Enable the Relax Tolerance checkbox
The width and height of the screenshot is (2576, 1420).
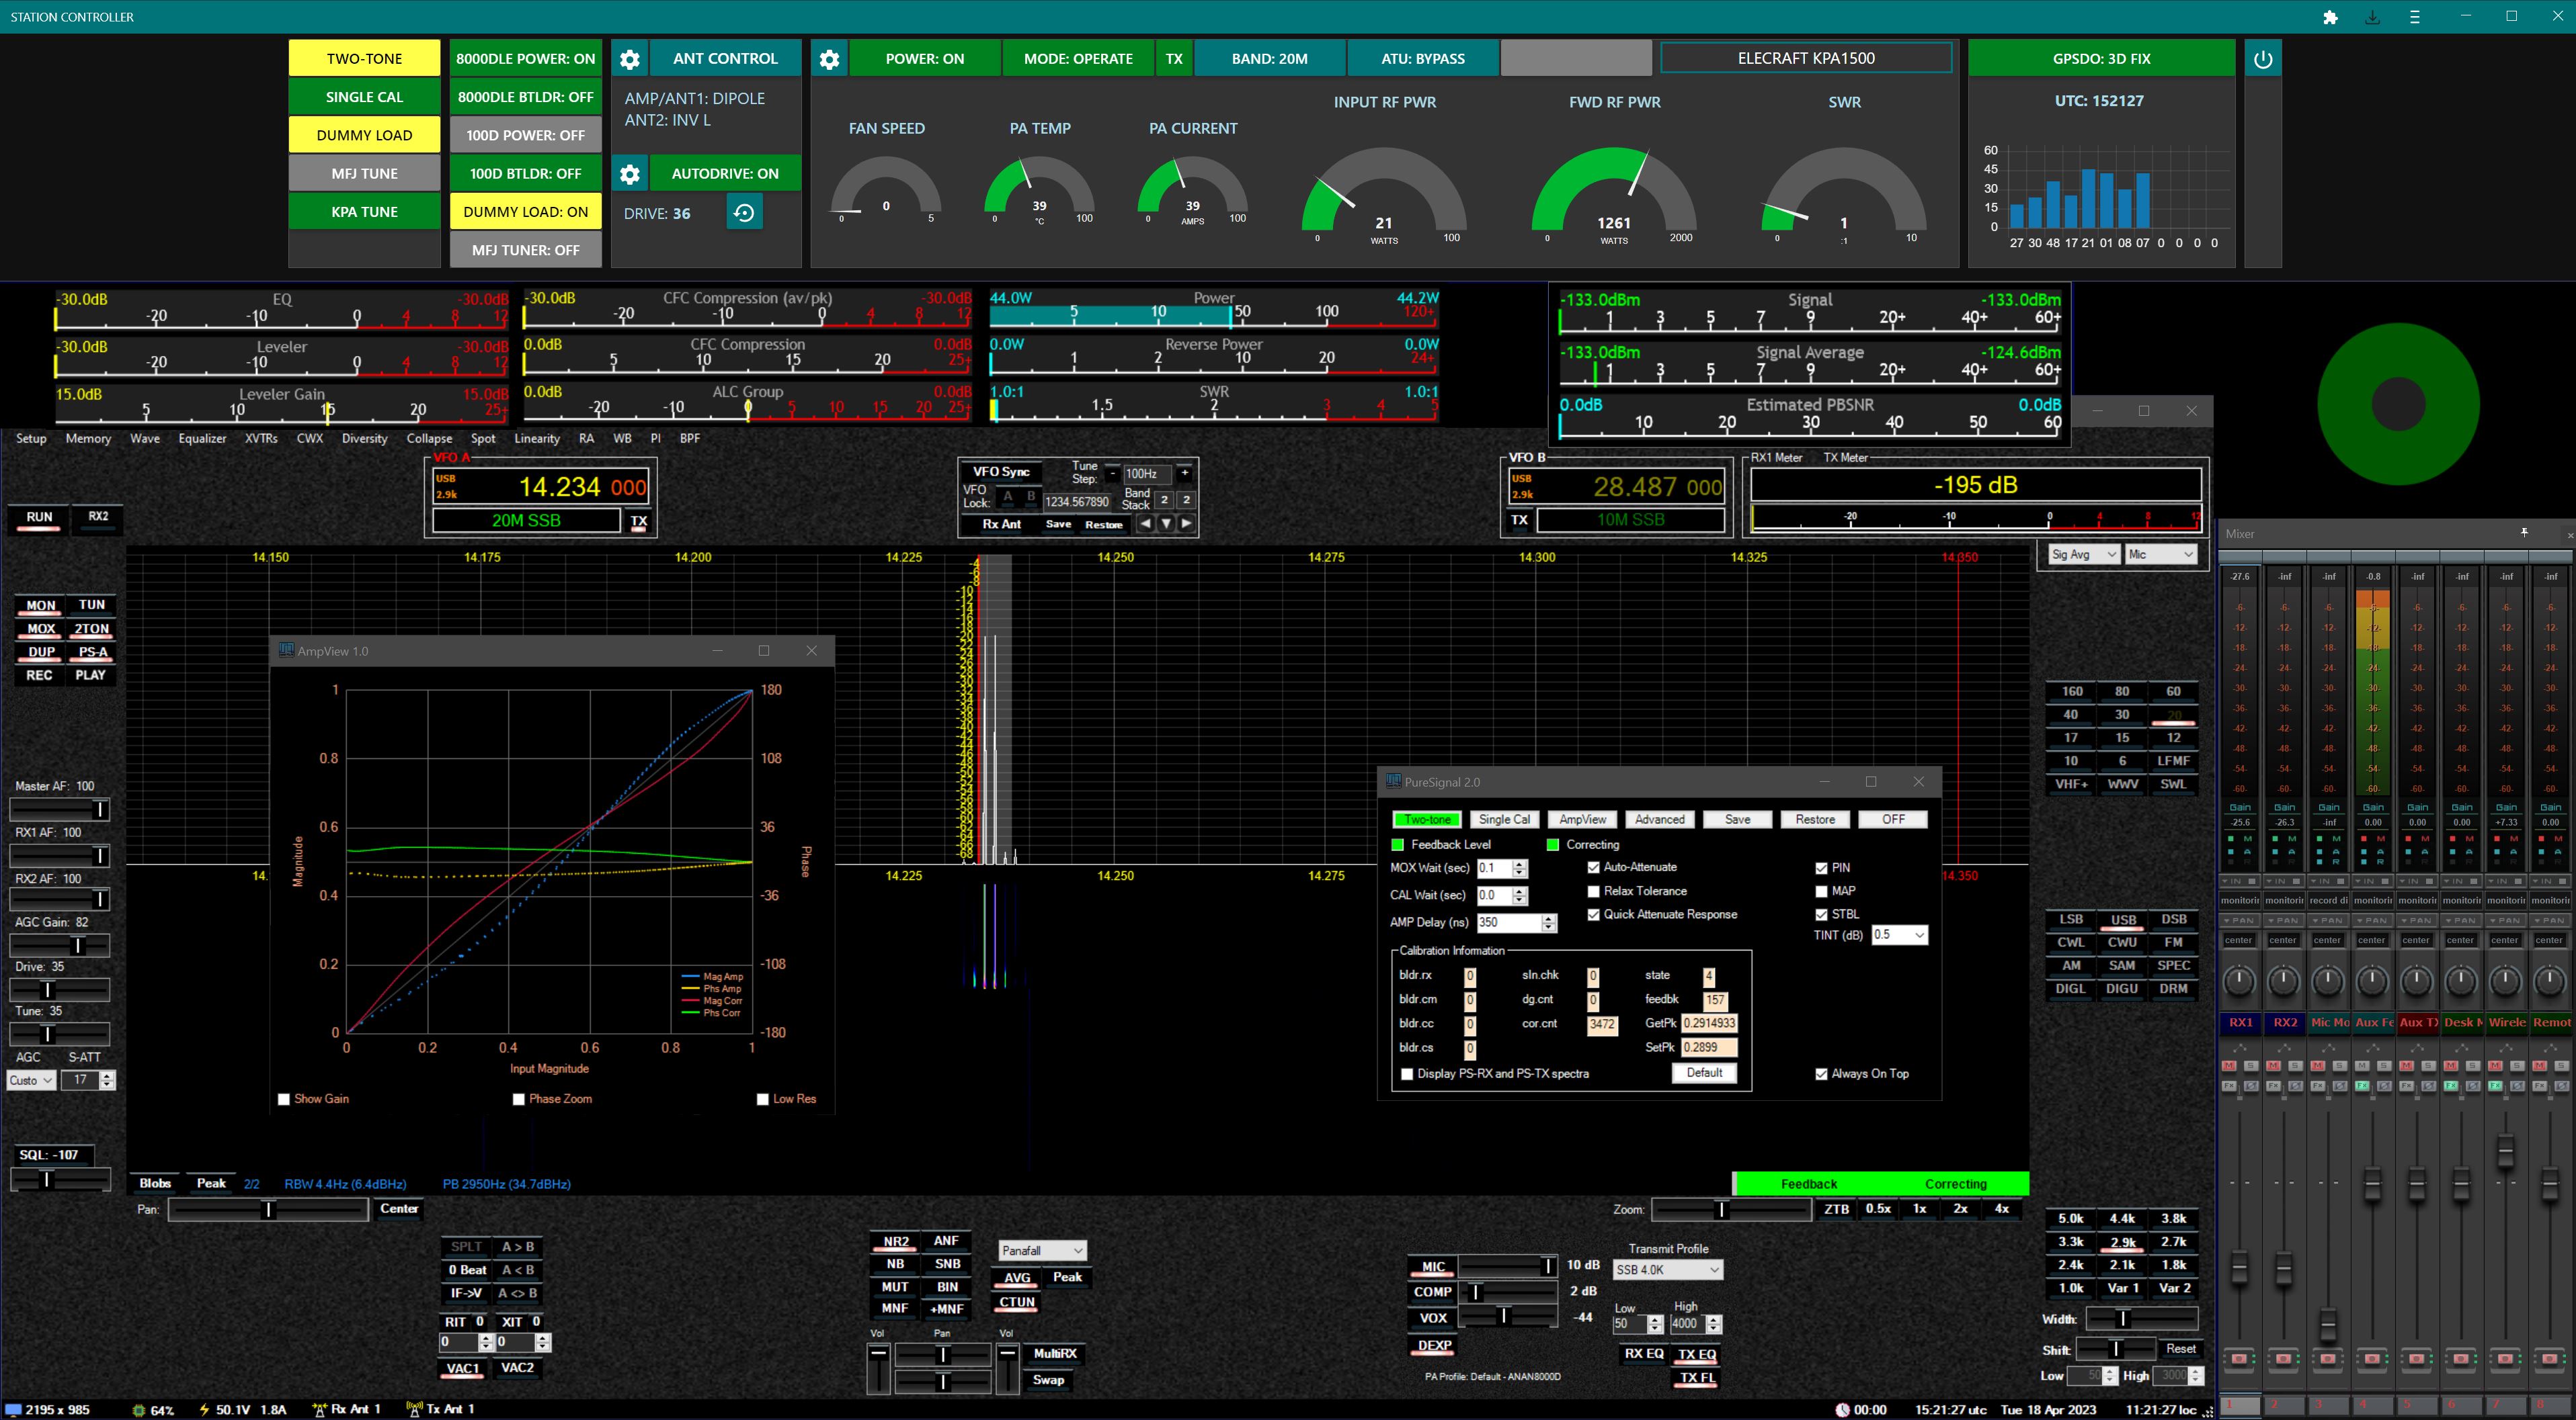[1594, 891]
